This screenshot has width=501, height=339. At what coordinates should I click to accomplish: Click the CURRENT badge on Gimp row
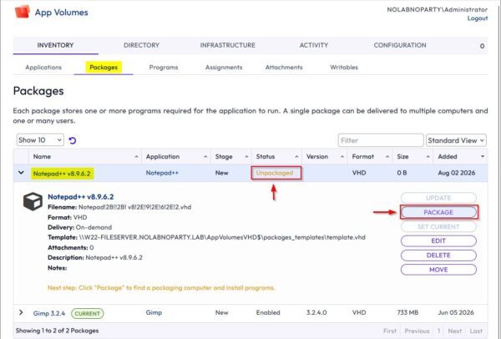[88, 313]
